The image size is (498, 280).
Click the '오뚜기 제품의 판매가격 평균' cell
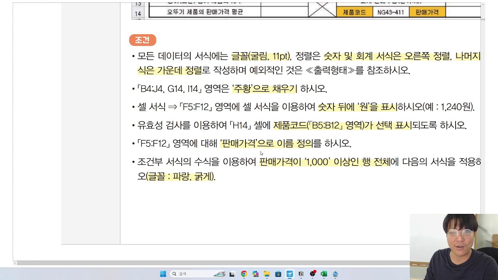pos(205,12)
